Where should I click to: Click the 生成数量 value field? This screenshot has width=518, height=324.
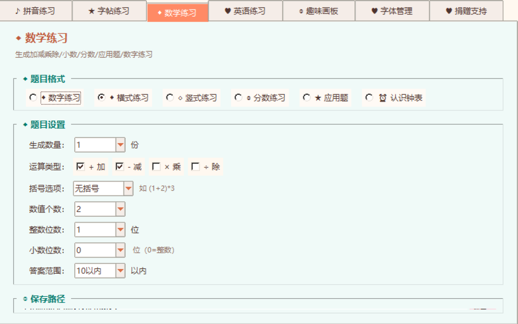[95, 145]
